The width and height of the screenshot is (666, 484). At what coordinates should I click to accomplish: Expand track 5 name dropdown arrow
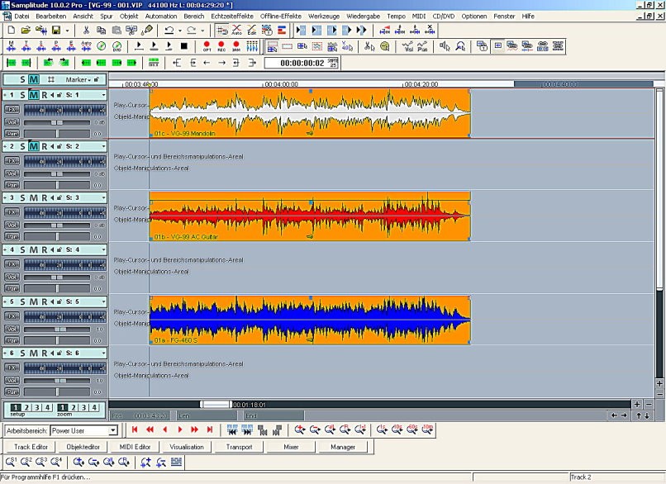pyautogui.click(x=103, y=301)
